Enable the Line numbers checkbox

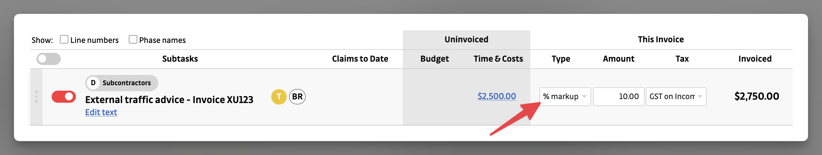tap(64, 39)
